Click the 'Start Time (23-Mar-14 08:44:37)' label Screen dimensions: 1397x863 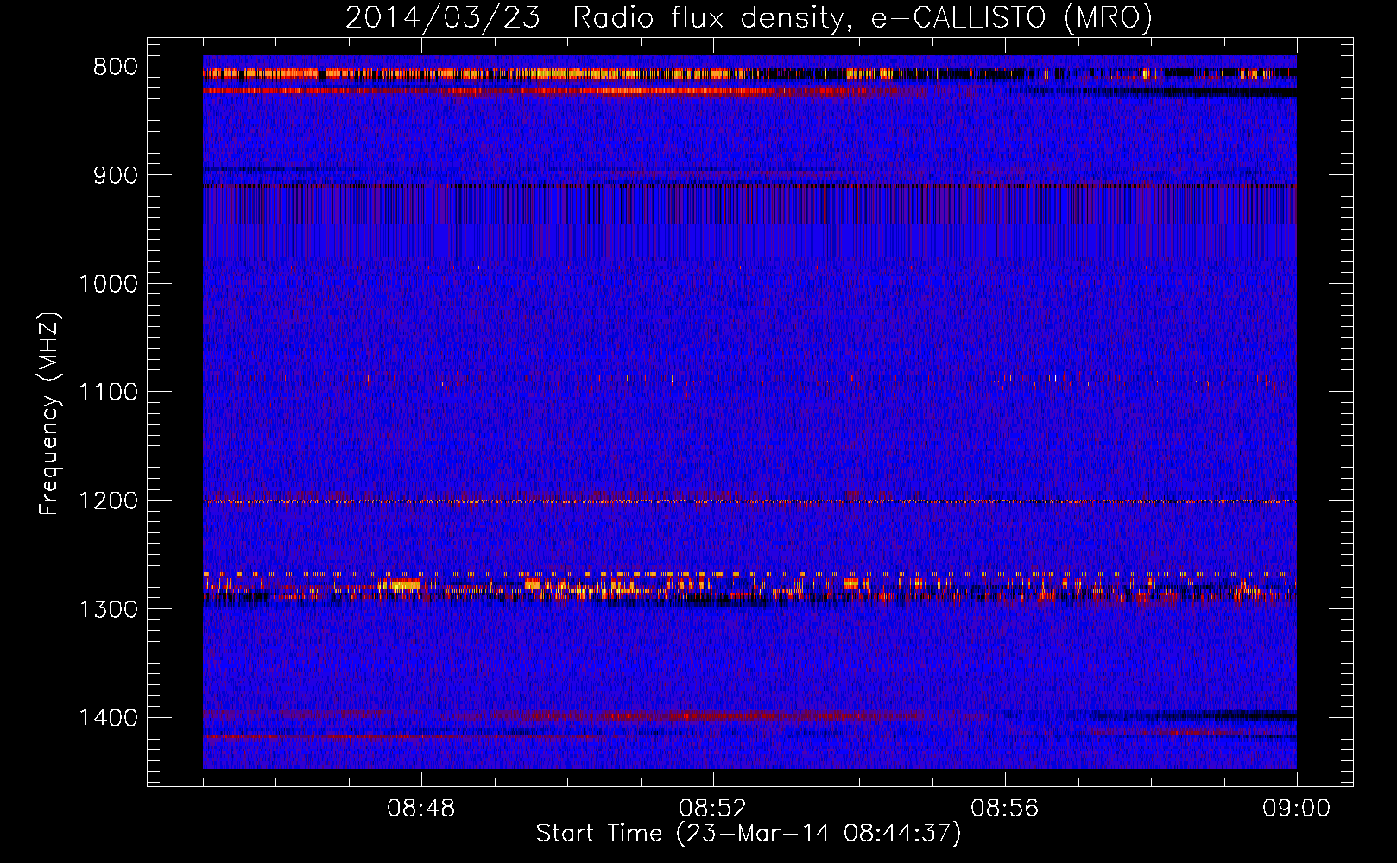[x=749, y=834]
